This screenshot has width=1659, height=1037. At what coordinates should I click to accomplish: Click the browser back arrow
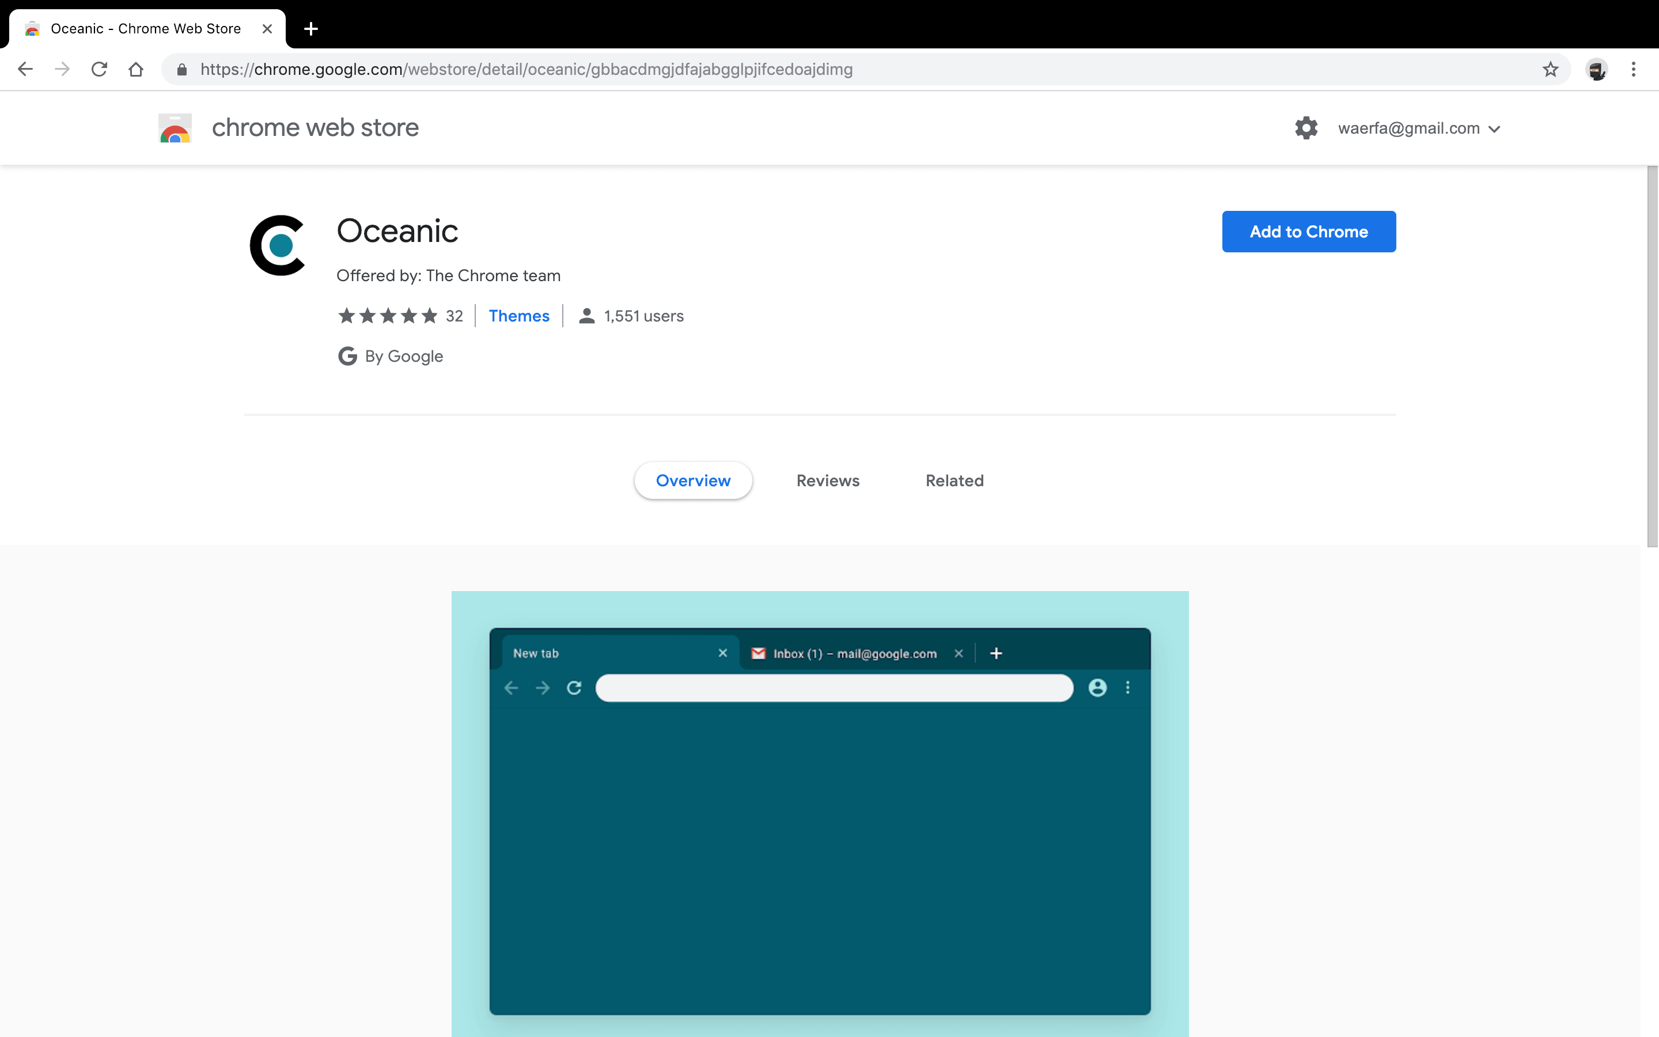coord(25,69)
